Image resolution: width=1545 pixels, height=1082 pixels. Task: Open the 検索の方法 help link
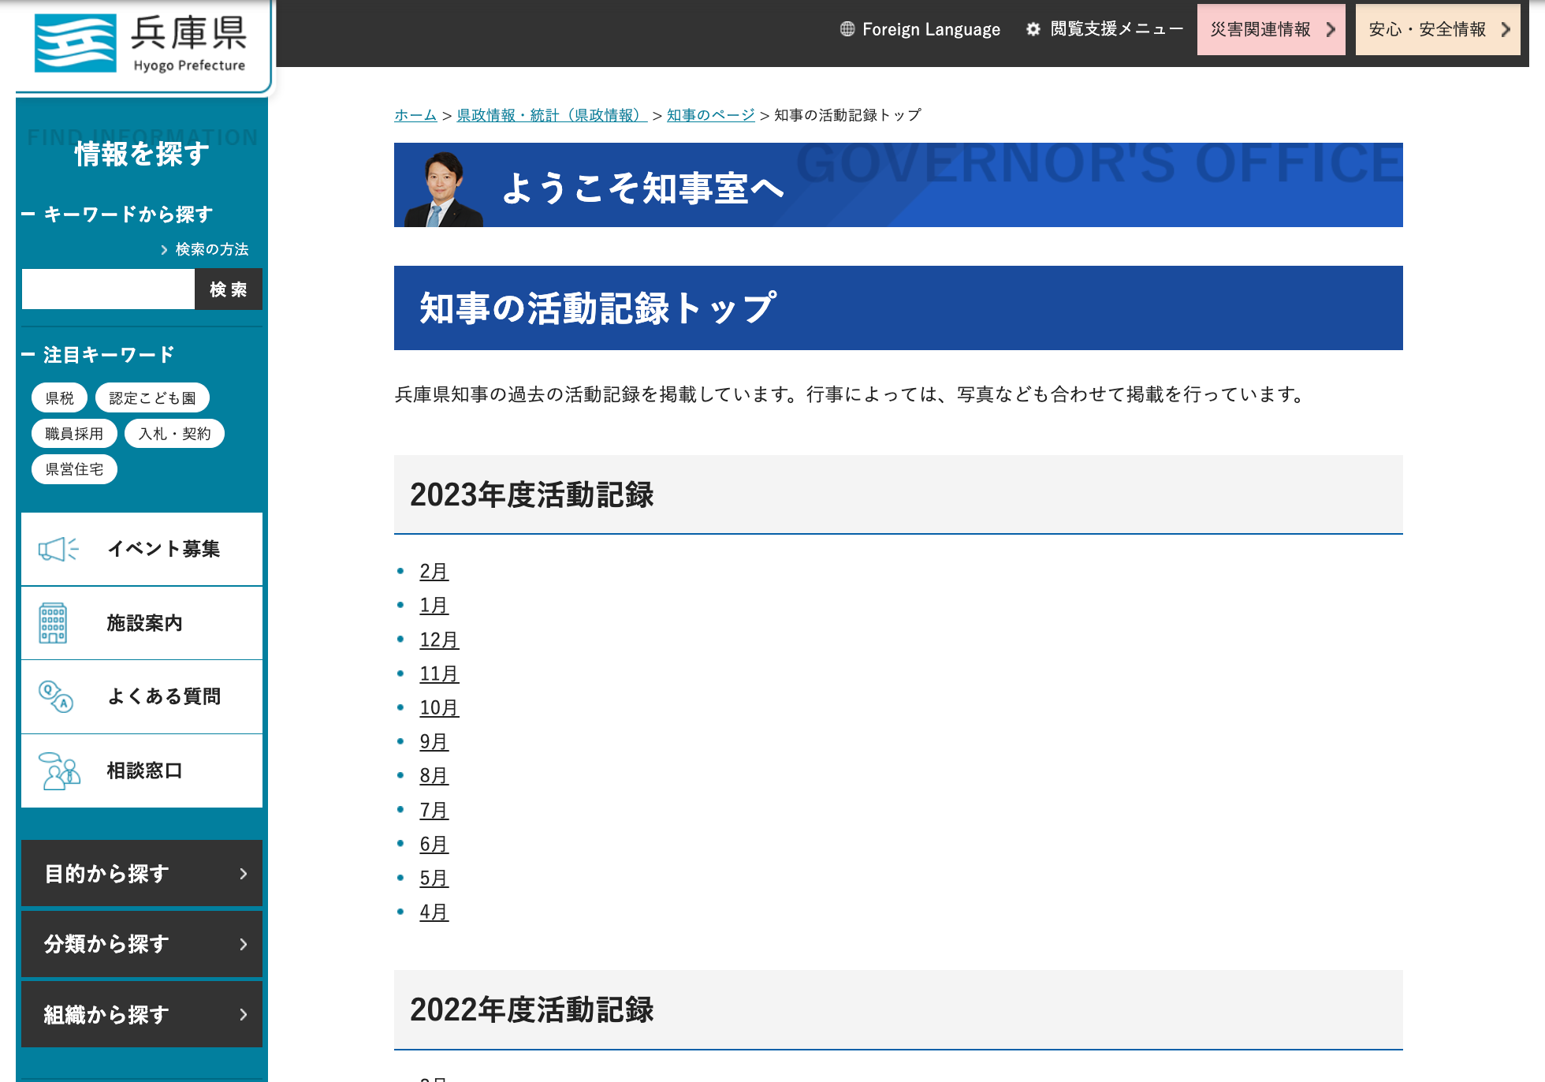tap(210, 249)
